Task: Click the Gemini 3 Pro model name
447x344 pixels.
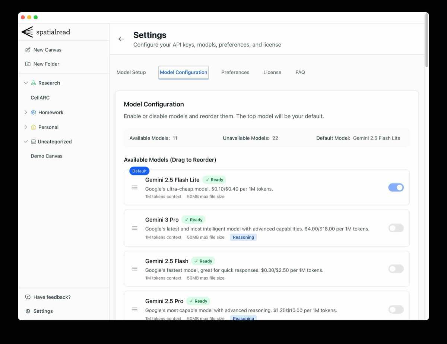Action: [x=162, y=220]
